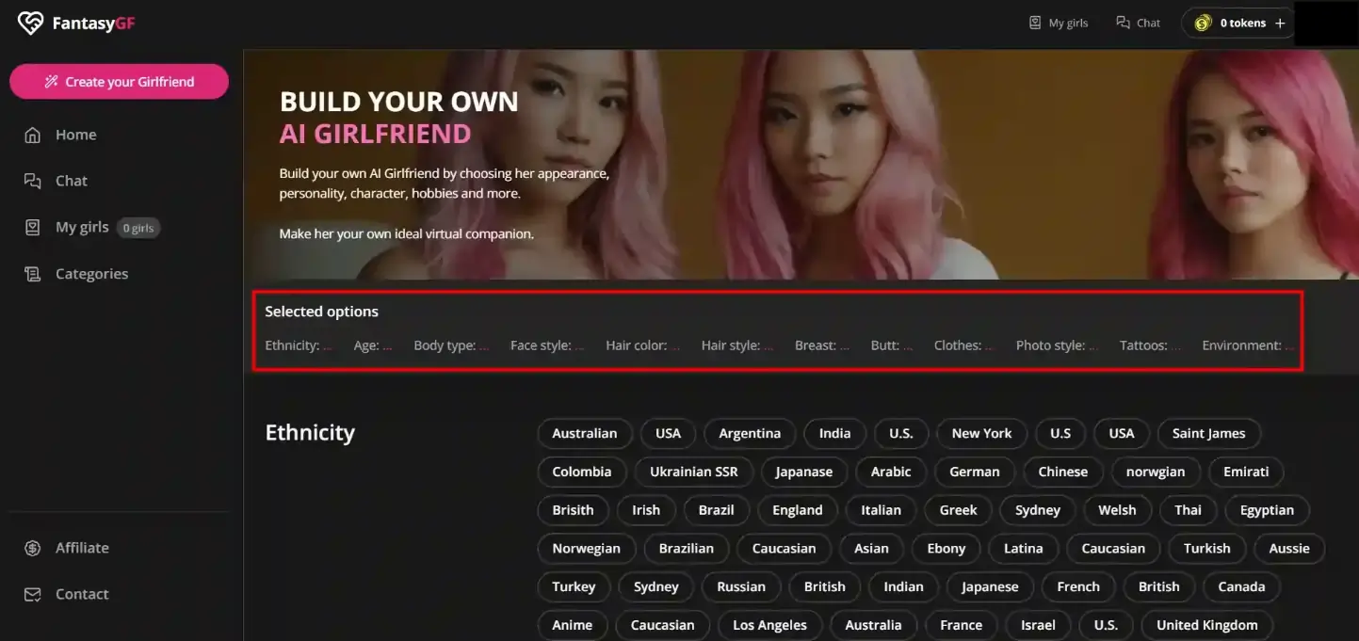The width and height of the screenshot is (1359, 641).
Task: Open the Affiliate page
Action: 81,547
